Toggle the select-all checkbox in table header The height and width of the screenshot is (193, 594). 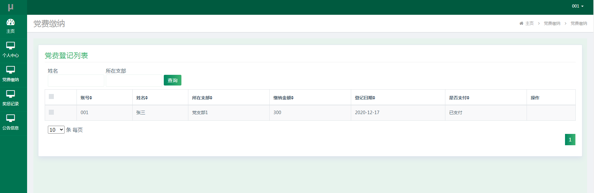(x=51, y=96)
